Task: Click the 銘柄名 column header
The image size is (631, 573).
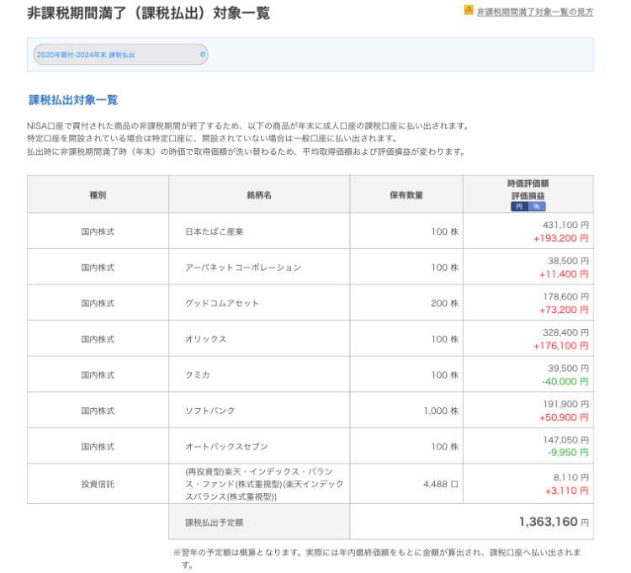Action: click(x=258, y=194)
